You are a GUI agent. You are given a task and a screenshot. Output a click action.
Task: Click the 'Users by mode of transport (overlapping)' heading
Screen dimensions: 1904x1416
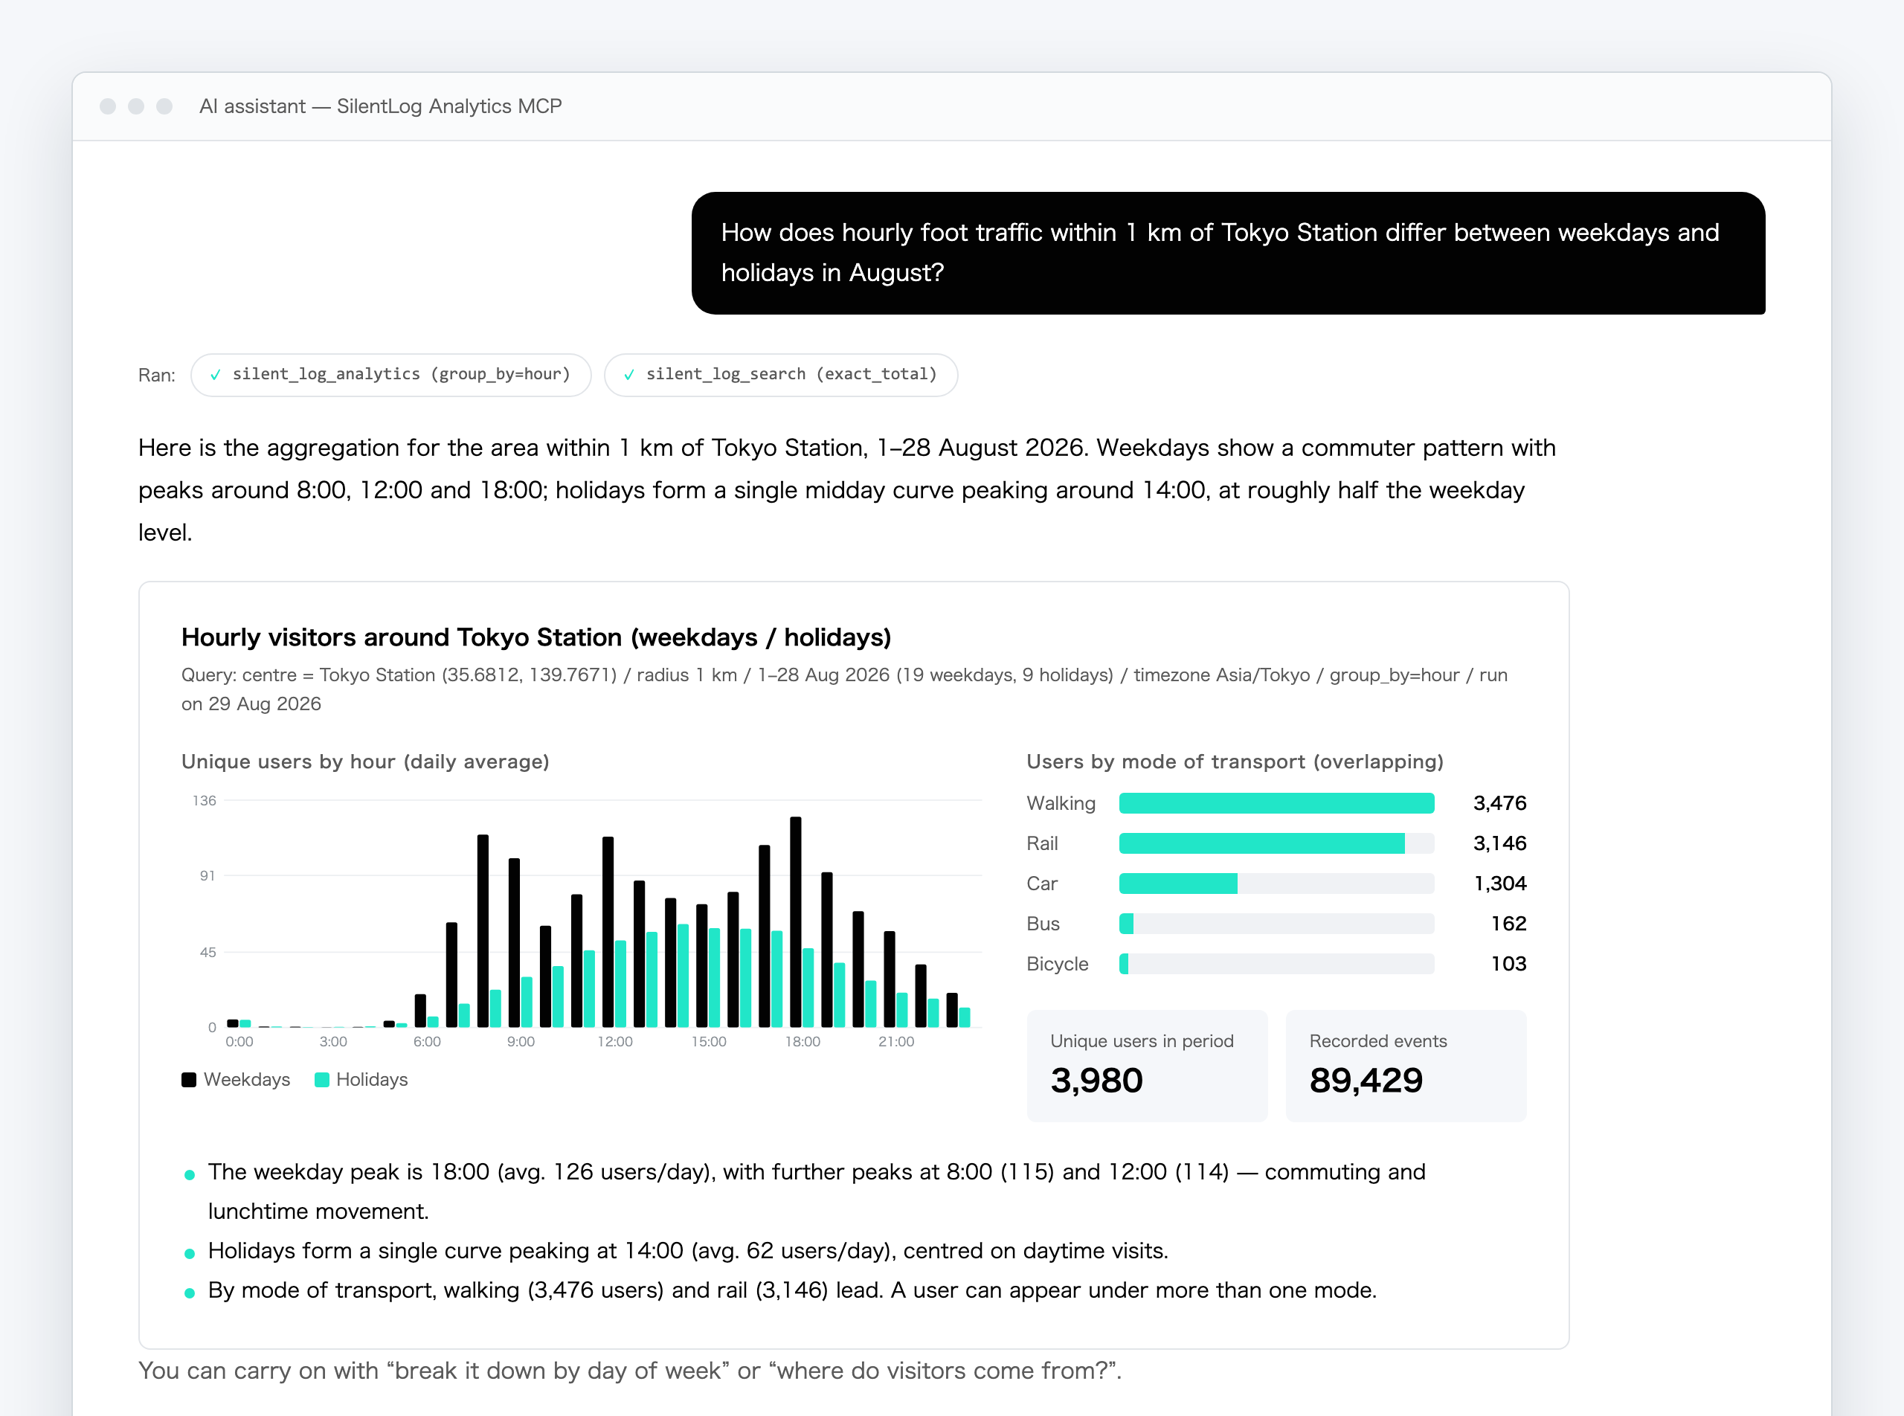coord(1235,762)
